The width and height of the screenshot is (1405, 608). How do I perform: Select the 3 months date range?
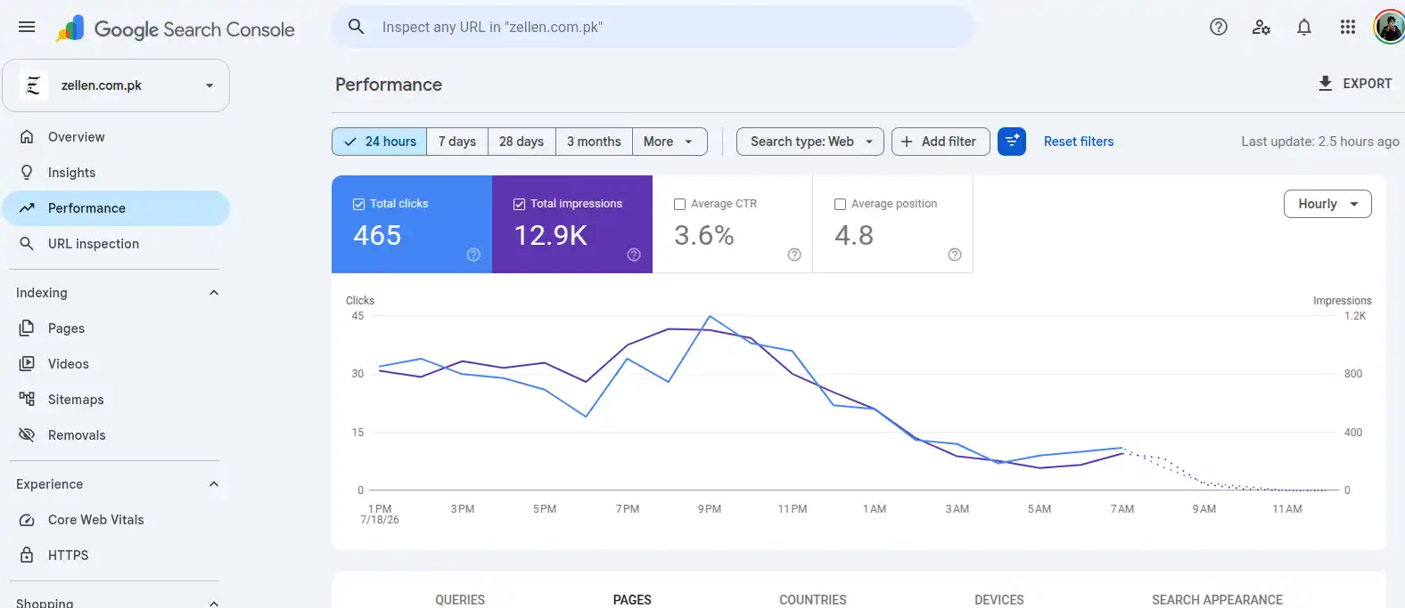click(594, 142)
